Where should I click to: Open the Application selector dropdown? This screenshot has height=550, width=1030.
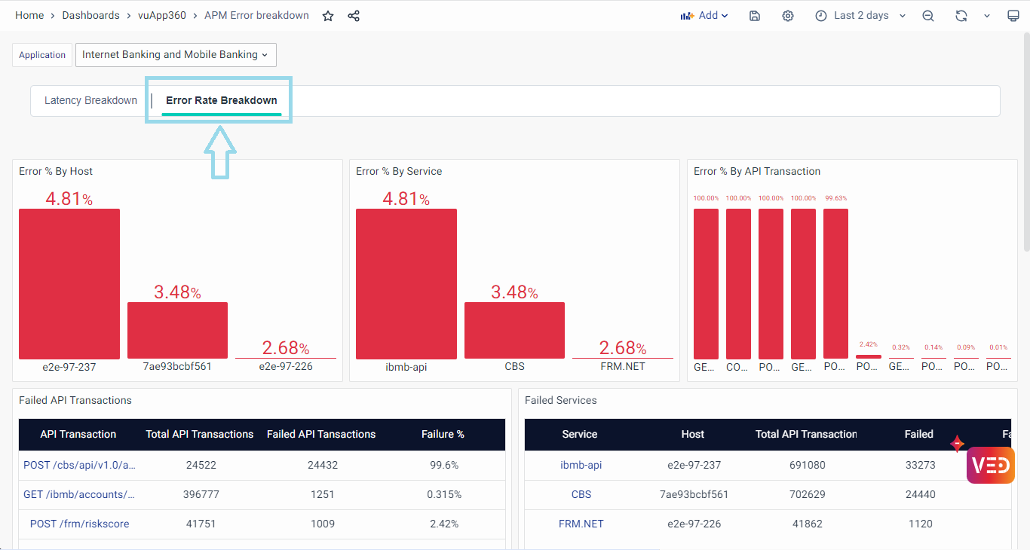176,55
